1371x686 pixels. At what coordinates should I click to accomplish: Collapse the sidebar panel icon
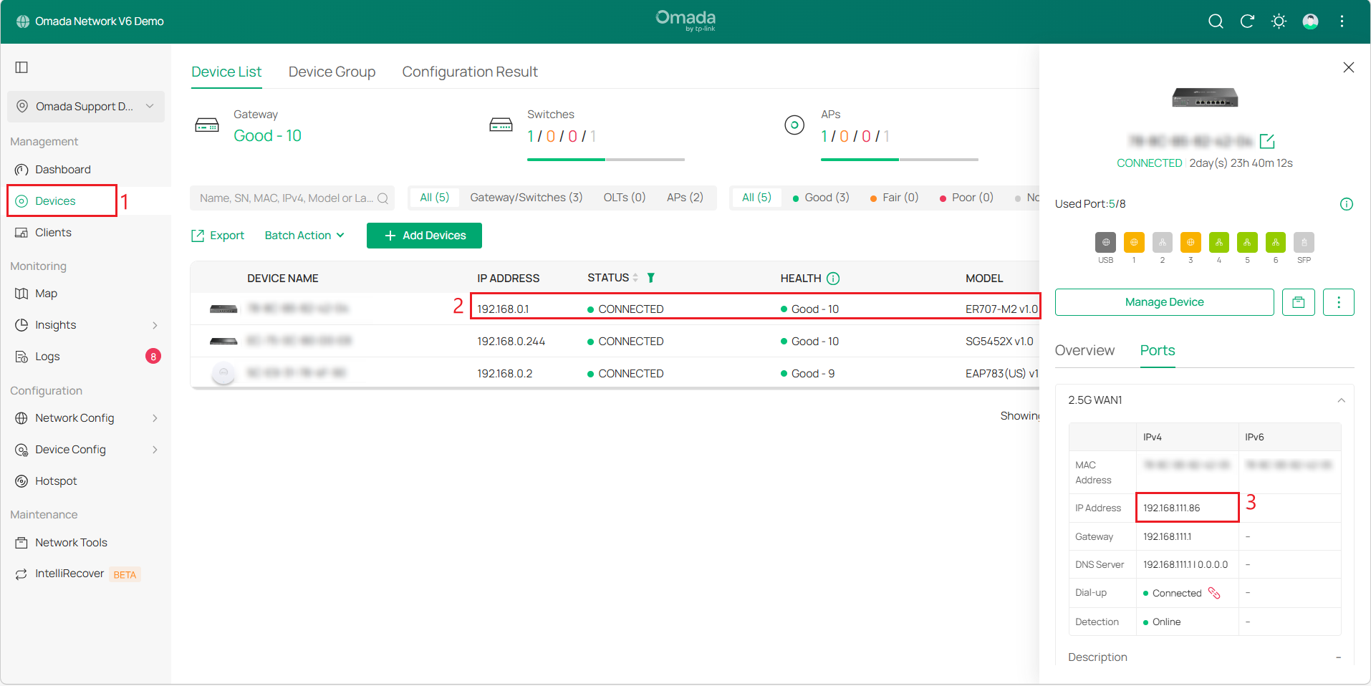21,67
